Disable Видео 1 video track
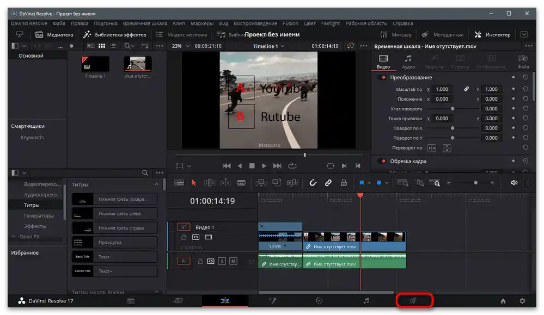544x315 pixels. point(208,237)
